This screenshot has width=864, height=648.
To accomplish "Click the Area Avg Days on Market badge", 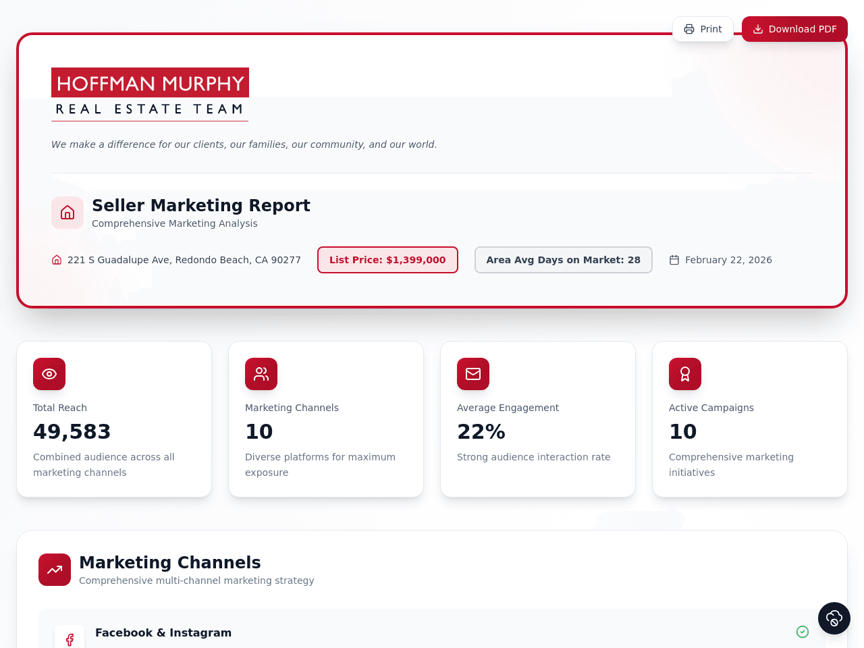I will click(564, 260).
